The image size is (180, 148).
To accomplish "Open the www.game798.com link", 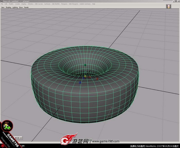I will point(106,141).
